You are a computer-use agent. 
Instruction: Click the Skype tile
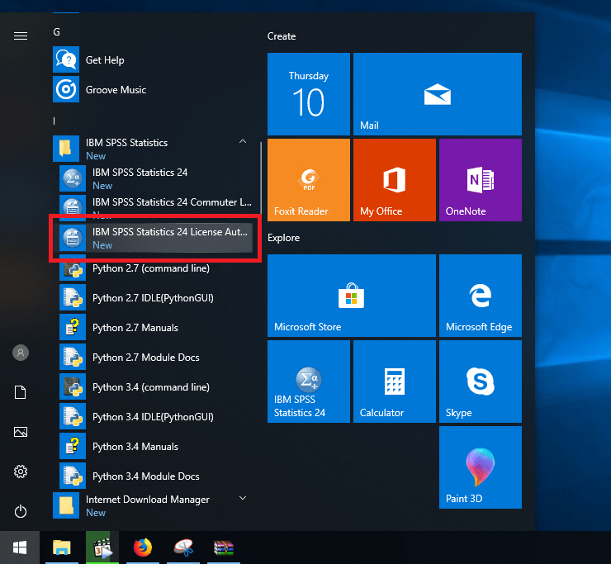(x=480, y=382)
